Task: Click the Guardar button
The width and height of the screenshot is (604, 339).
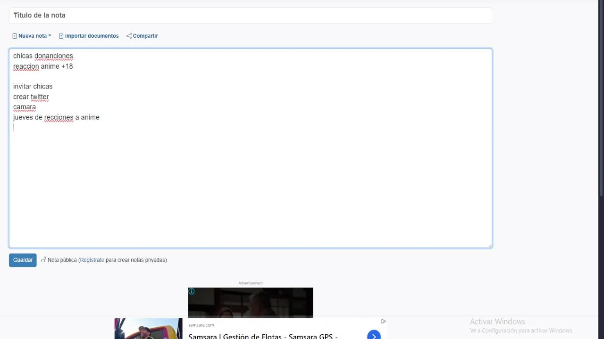Action: (x=23, y=260)
